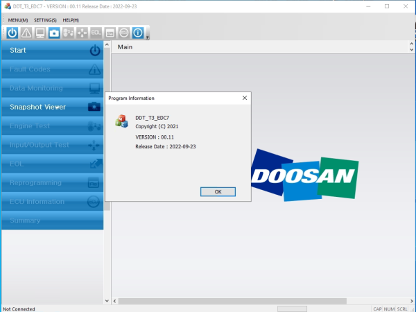
Task: Select Data Monitoring in the sidebar
Action: point(52,88)
